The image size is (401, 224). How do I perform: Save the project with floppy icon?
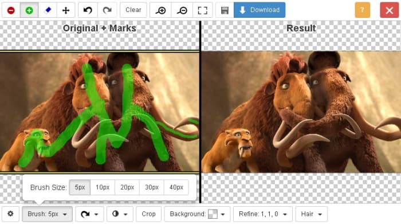click(225, 10)
